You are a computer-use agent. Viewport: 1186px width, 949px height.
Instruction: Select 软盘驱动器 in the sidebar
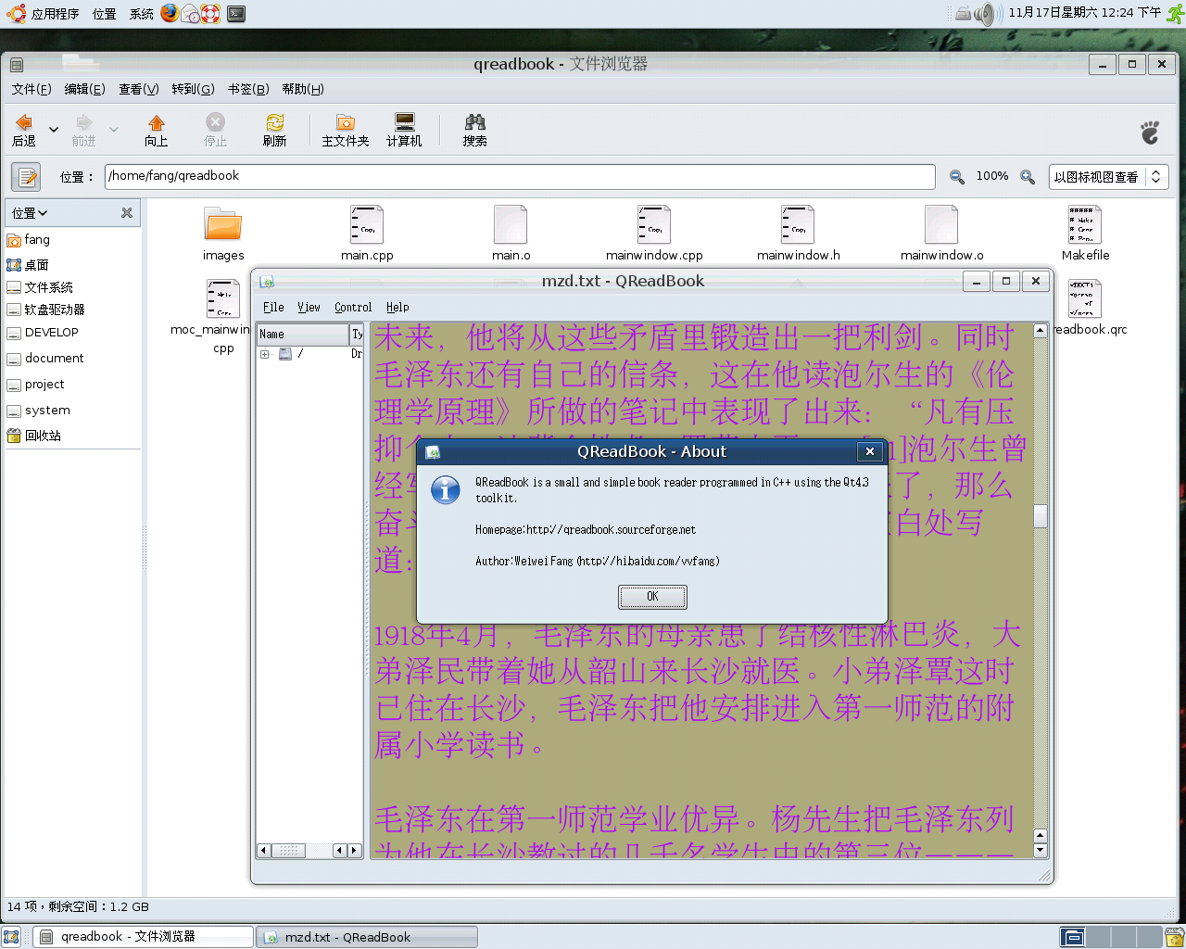click(46, 310)
